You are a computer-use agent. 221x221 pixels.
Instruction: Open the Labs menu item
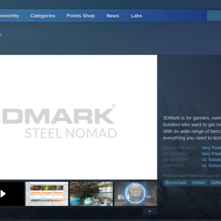click(x=136, y=16)
